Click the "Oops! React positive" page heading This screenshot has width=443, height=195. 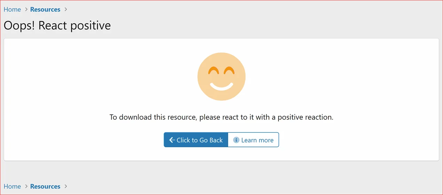[x=57, y=25]
